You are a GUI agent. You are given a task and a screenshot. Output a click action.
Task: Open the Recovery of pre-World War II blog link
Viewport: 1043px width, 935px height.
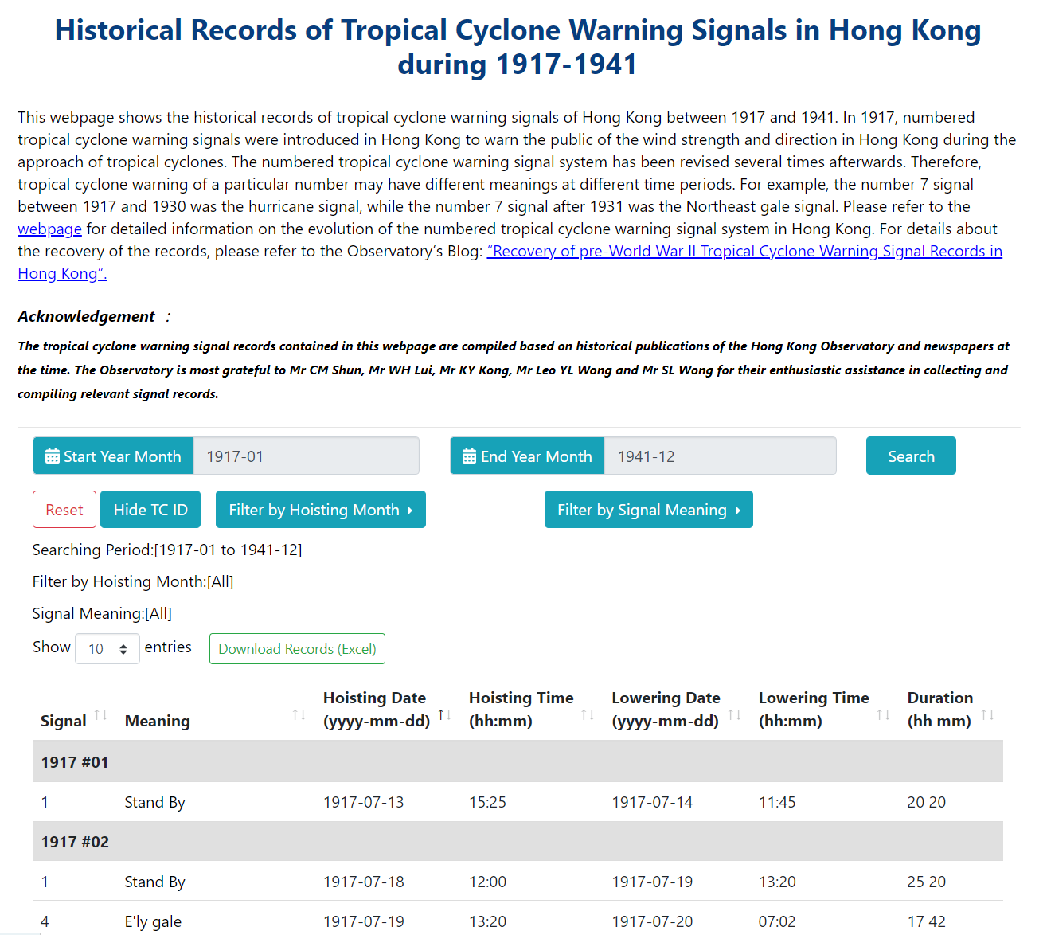pos(744,252)
